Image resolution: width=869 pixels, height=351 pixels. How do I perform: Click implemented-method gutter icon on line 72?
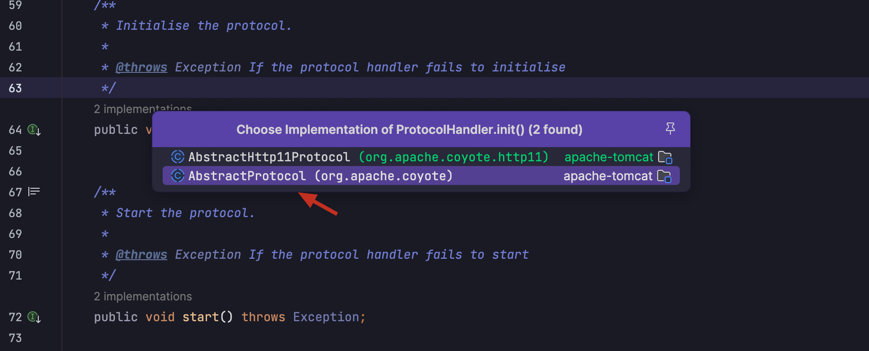click(34, 317)
